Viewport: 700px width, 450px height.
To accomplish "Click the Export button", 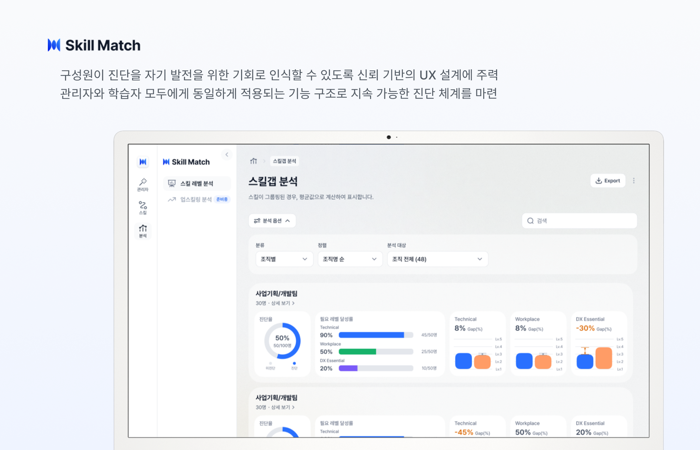I will (608, 181).
